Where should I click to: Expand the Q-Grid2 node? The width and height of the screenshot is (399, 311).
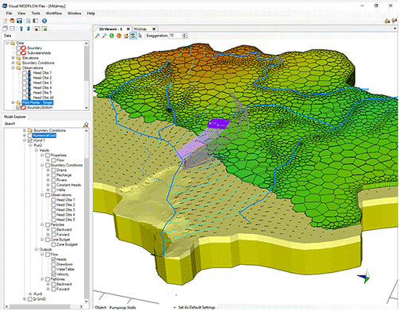[x=25, y=299]
